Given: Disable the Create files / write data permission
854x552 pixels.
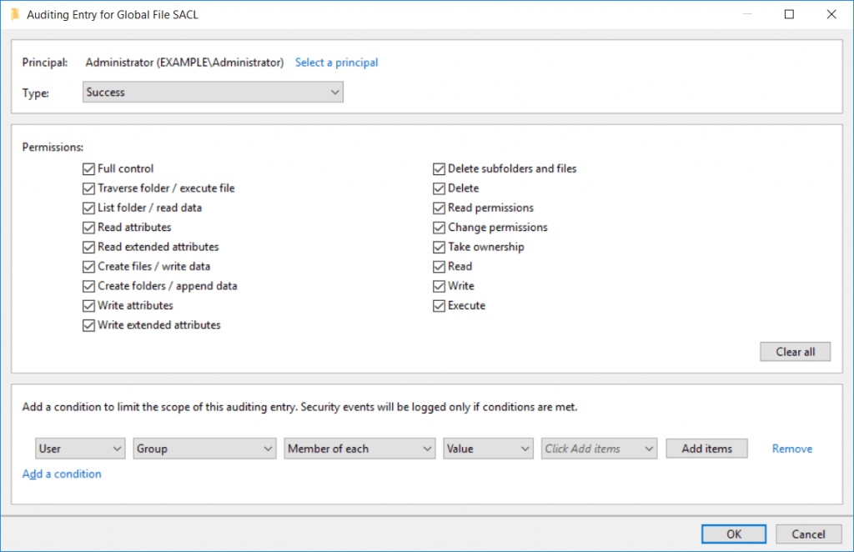Looking at the screenshot, I should [88, 266].
